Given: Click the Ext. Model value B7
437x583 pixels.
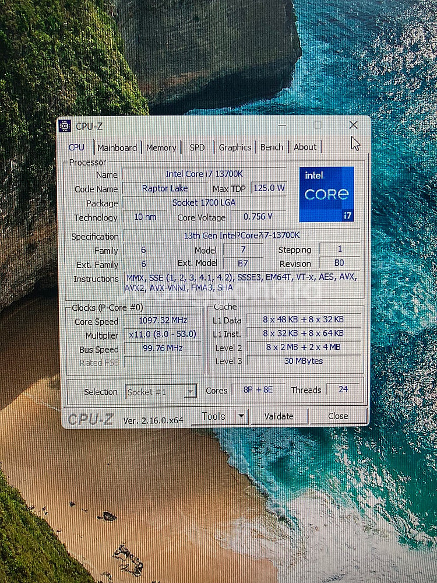Looking at the screenshot, I should coord(242,264).
